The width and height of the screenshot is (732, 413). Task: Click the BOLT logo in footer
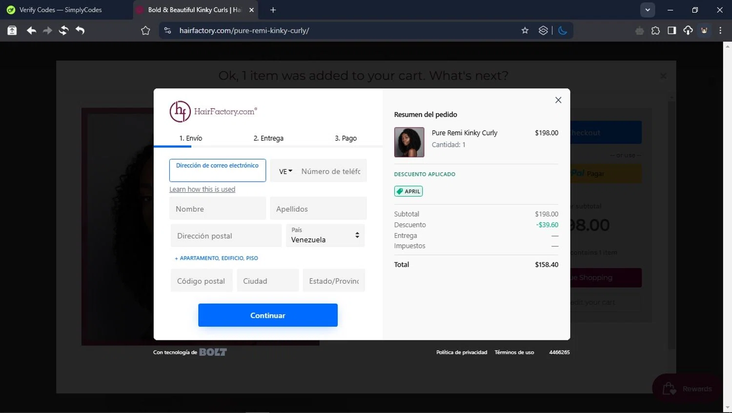coord(213,352)
